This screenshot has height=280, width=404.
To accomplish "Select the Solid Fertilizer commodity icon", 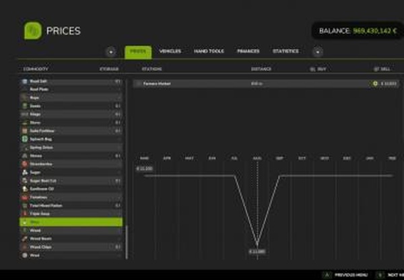I will pyautogui.click(x=25, y=131).
